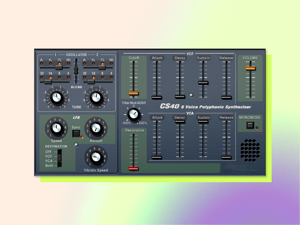
Task: Select square waveform LED on Oscillator 2
Action: click(103, 64)
